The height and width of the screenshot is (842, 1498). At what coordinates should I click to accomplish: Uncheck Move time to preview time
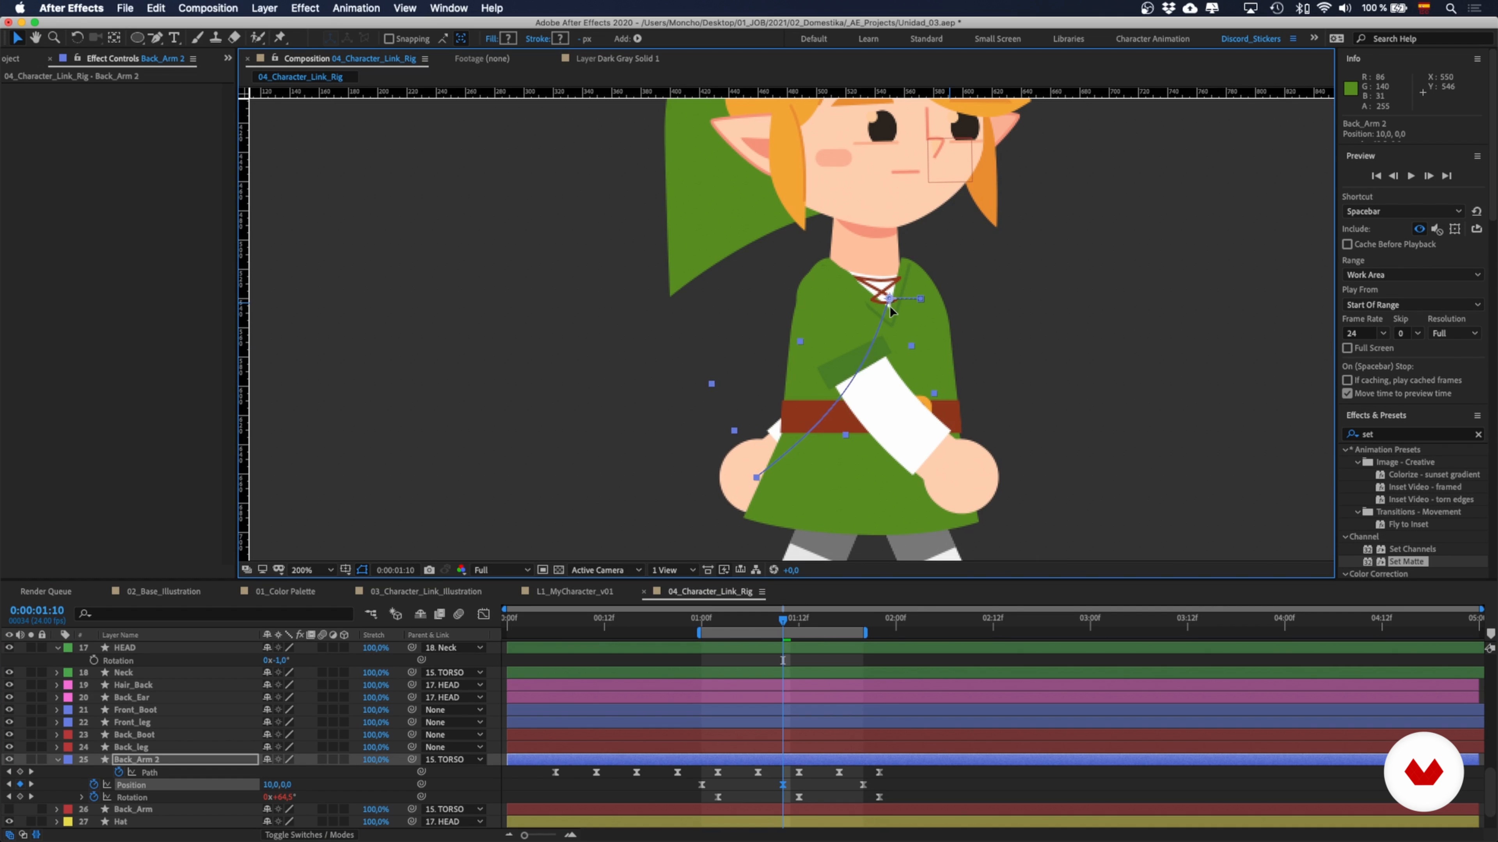(x=1347, y=393)
